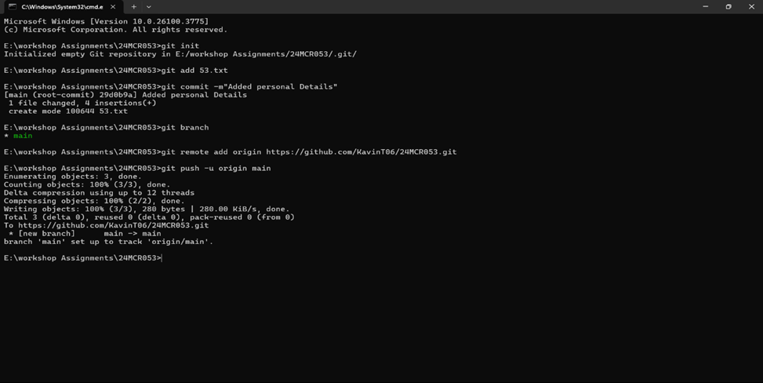
Task: Open a new tab with the plus icon
Action: point(134,7)
